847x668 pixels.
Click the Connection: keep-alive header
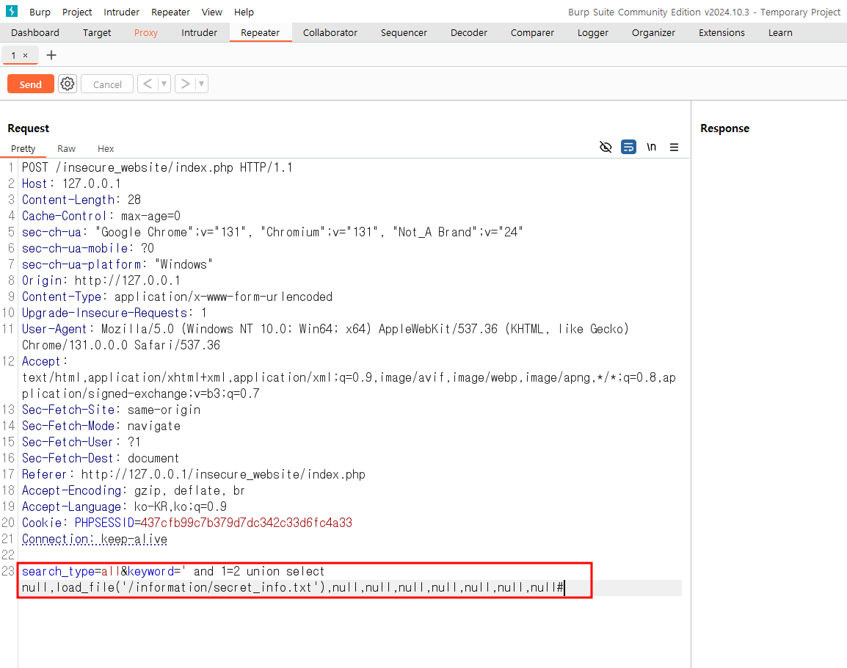(x=95, y=540)
